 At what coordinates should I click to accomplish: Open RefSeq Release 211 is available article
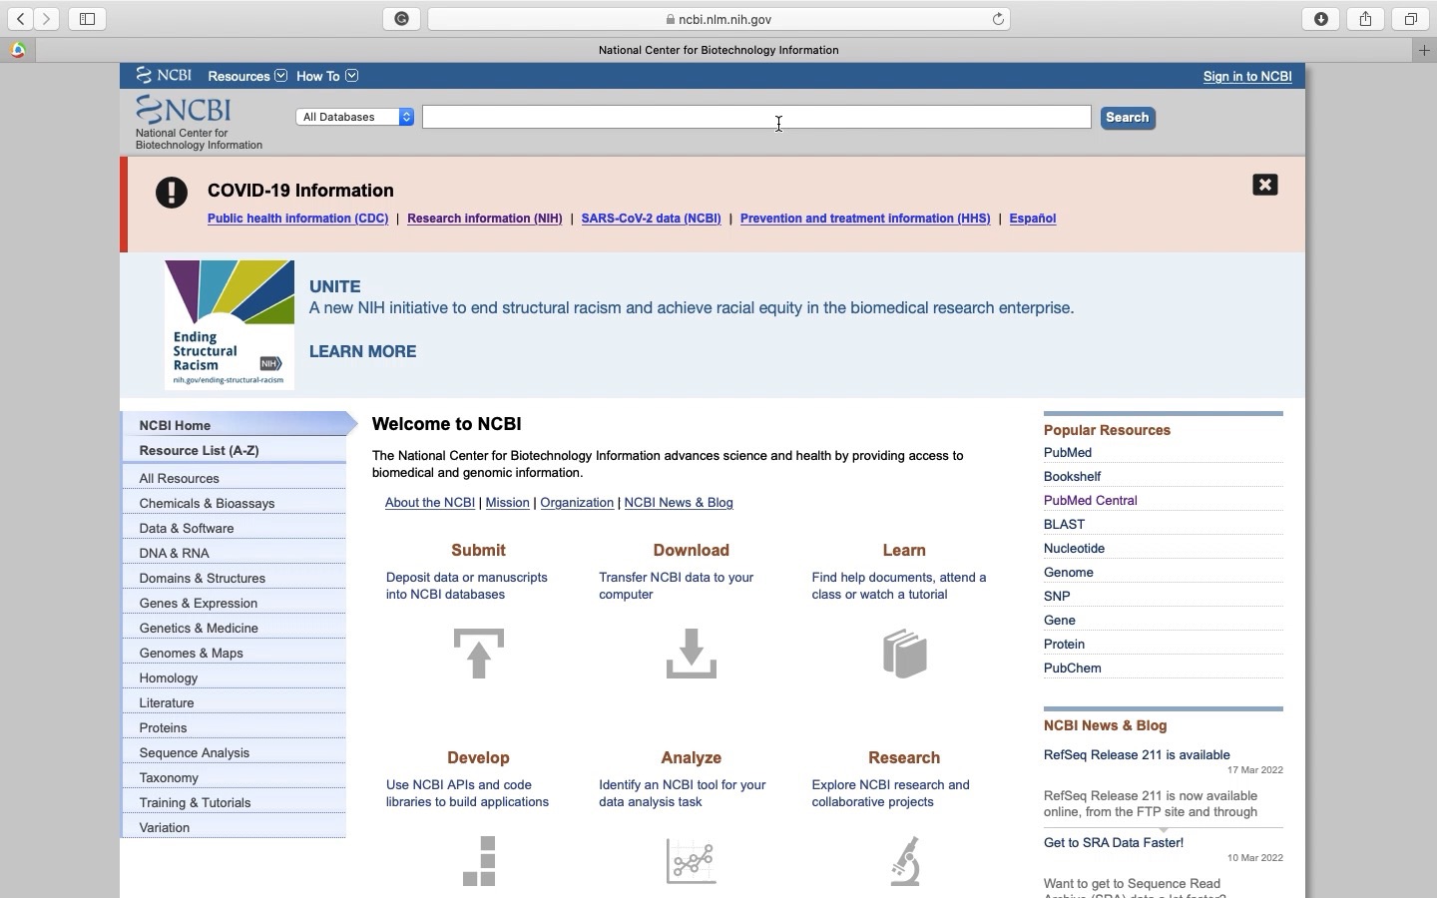point(1137,754)
